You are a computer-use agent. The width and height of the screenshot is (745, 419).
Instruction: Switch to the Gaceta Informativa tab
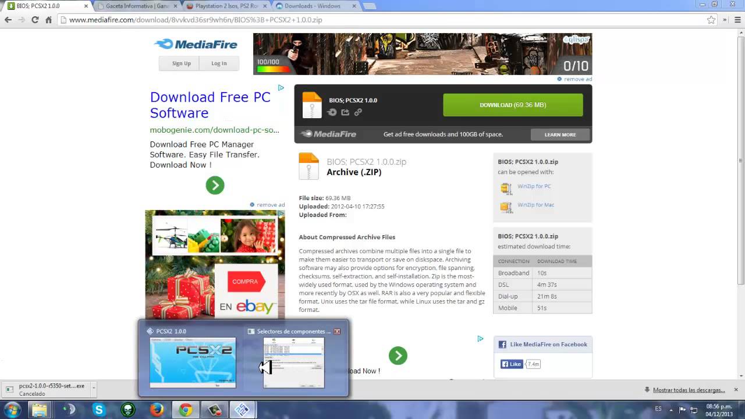coord(137,6)
